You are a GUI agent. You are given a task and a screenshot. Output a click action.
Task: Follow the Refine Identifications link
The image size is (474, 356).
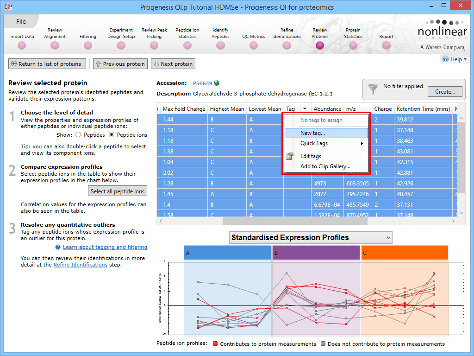(81, 265)
